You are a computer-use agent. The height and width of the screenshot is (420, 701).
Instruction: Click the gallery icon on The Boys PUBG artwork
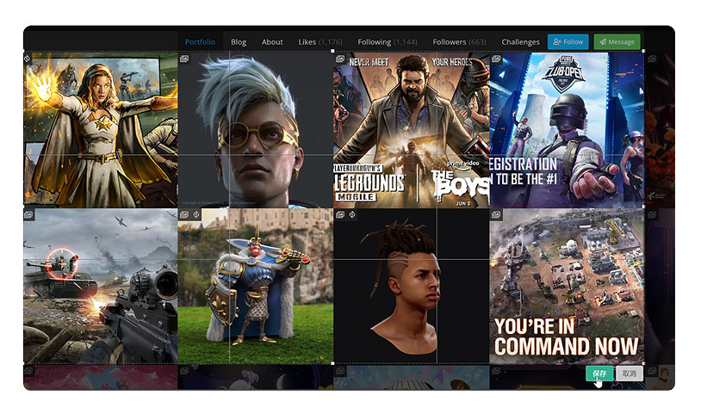pos(340,59)
